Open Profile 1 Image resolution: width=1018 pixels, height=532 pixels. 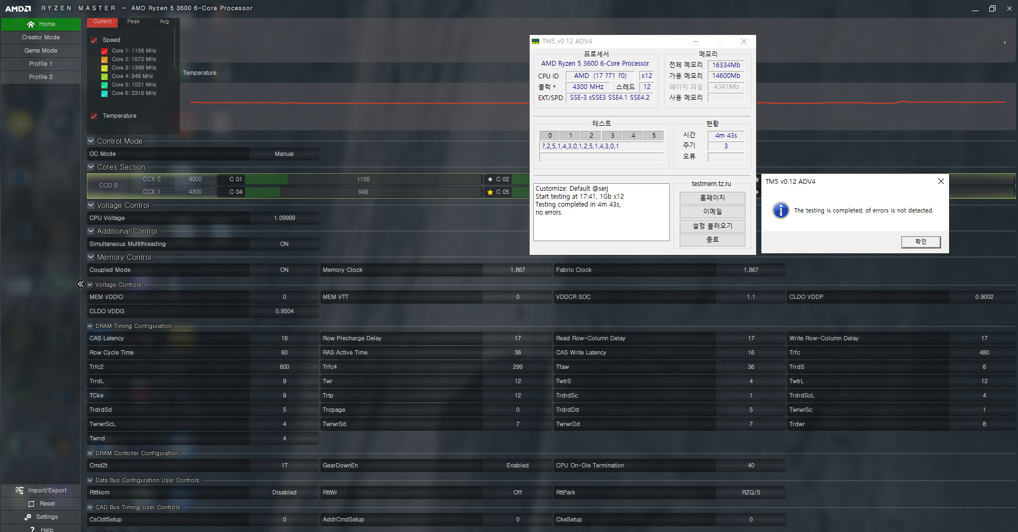[x=41, y=64]
